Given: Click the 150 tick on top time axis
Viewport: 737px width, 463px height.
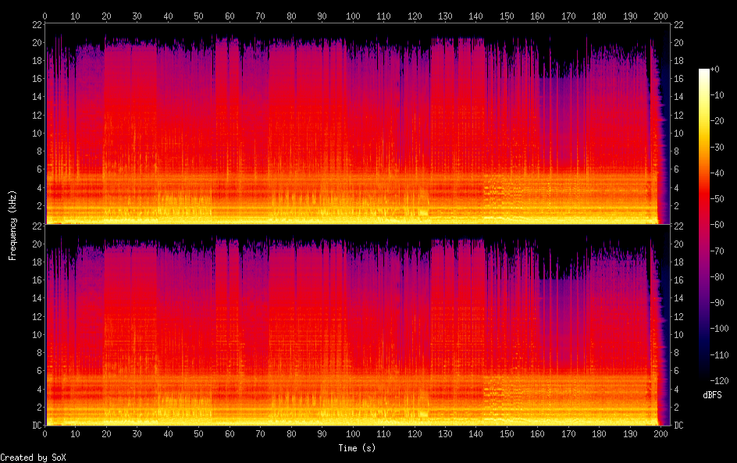Looking at the screenshot, I should click(x=507, y=16).
